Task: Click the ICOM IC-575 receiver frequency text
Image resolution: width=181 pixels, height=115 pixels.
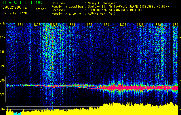Action: coord(116,10)
